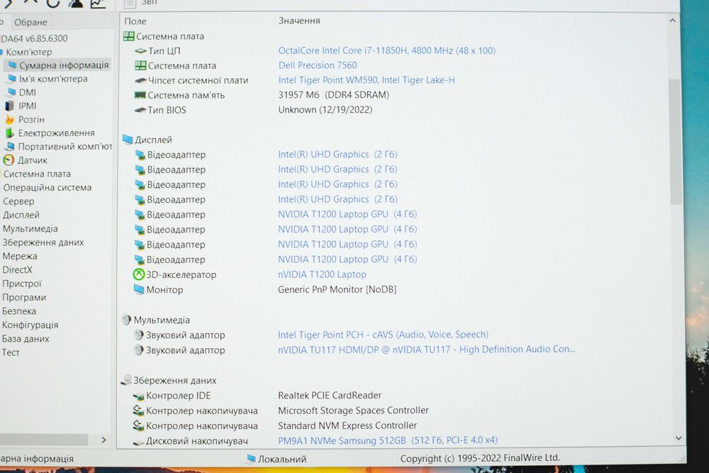Click the IPMI tree icon
709x473 pixels.
[9, 106]
